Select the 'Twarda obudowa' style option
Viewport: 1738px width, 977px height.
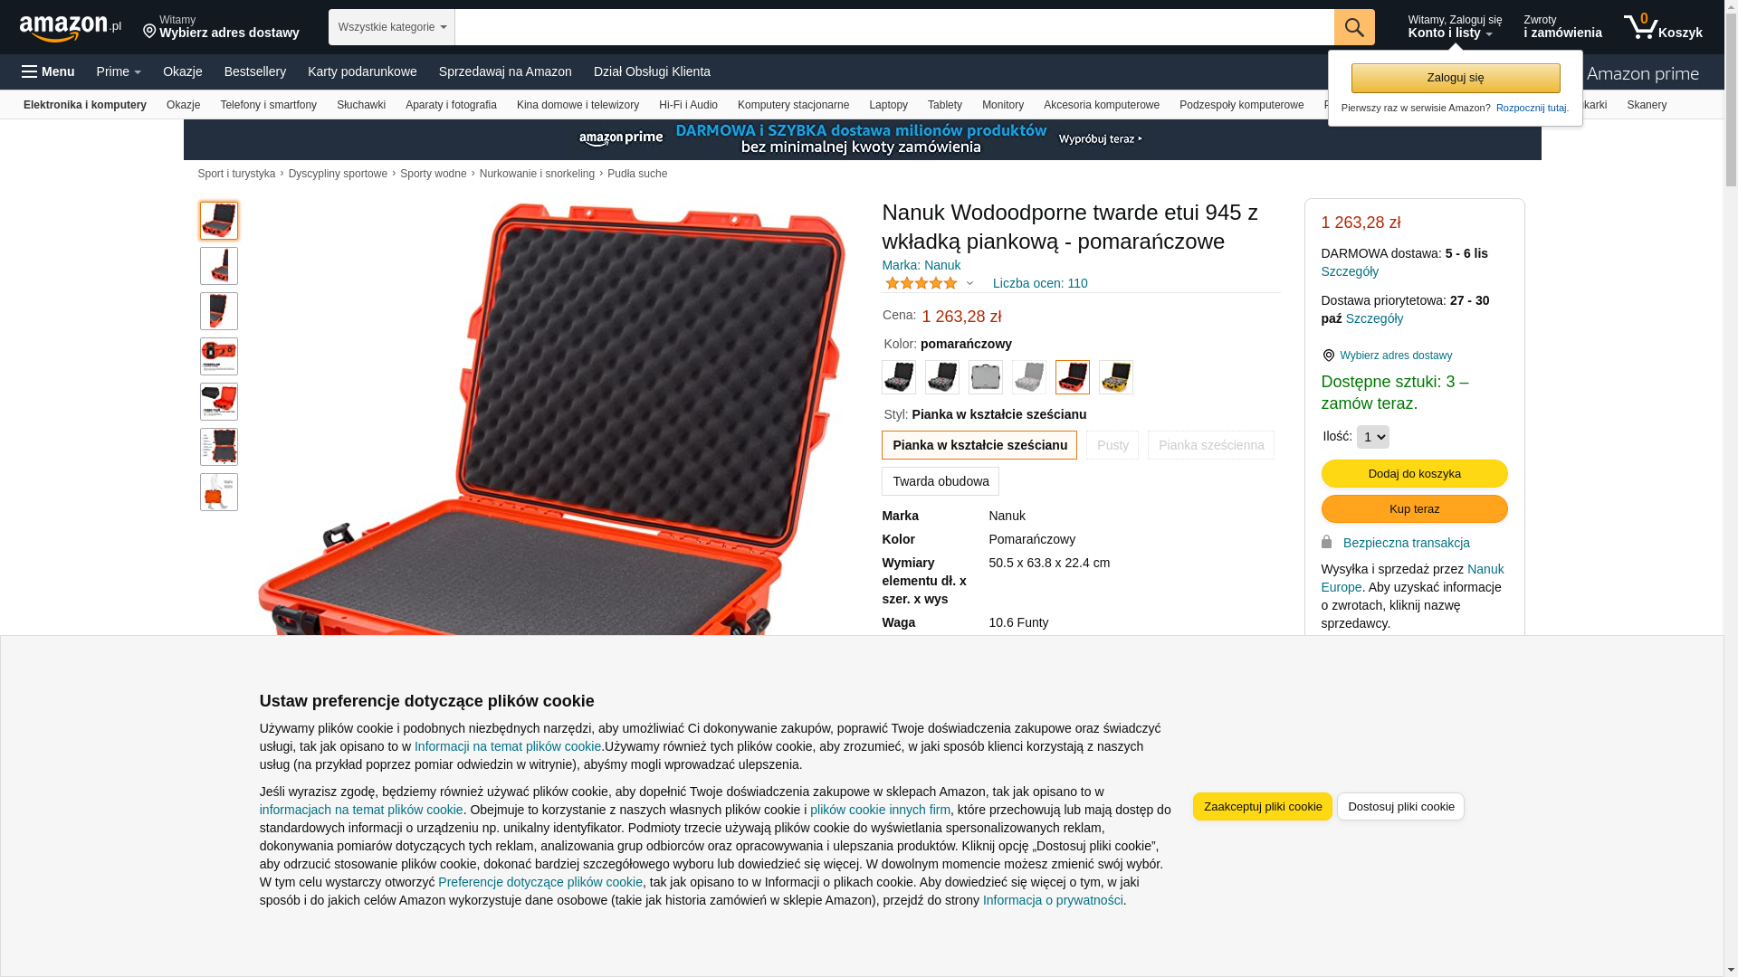(x=941, y=481)
